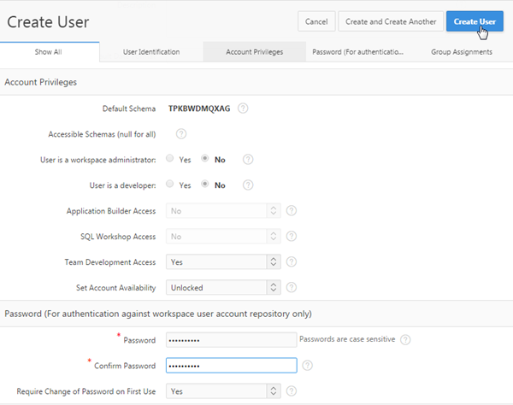
Task: Click 'Create and Create Another' button
Action: (x=390, y=21)
